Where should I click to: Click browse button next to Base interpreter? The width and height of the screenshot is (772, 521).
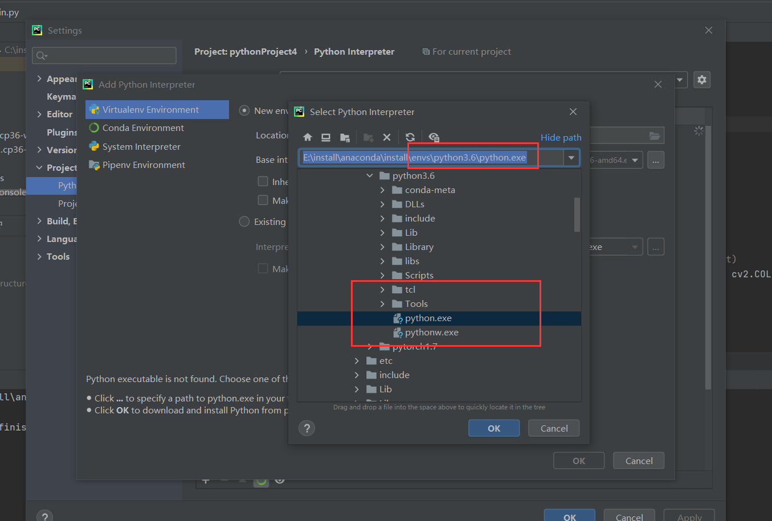point(656,160)
